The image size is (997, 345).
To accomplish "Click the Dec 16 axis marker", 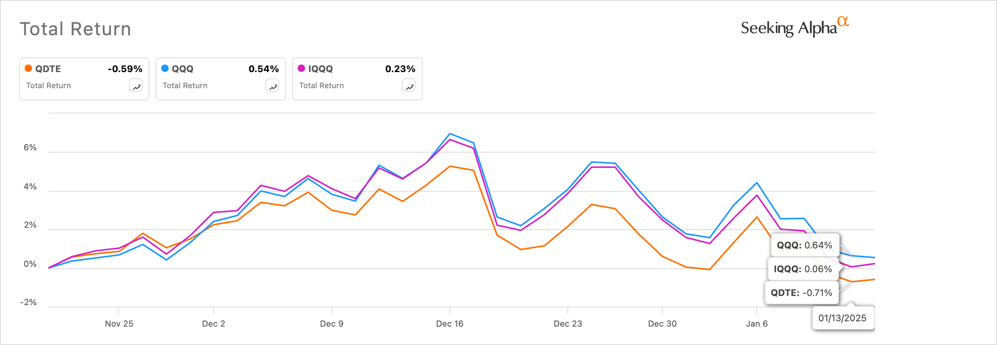I will [450, 323].
